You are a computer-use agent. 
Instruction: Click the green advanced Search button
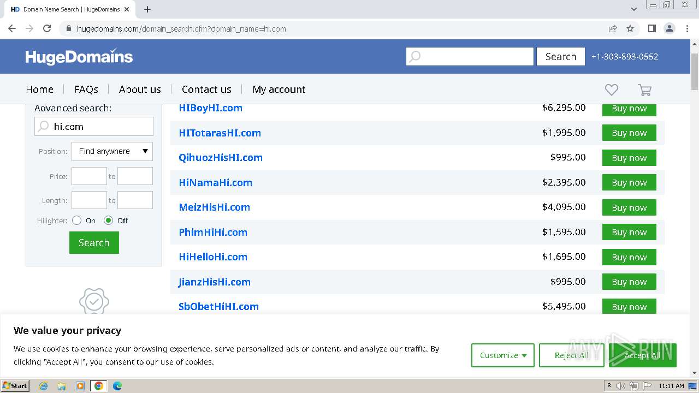coord(94,243)
